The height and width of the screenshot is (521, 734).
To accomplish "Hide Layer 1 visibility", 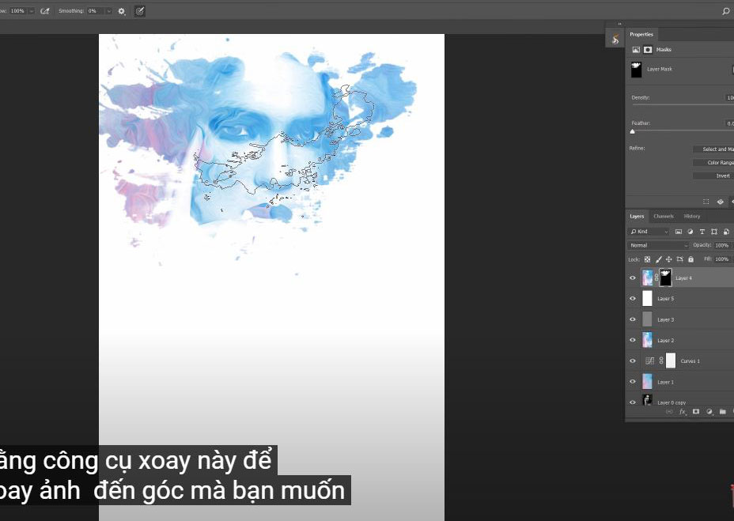I will (633, 382).
